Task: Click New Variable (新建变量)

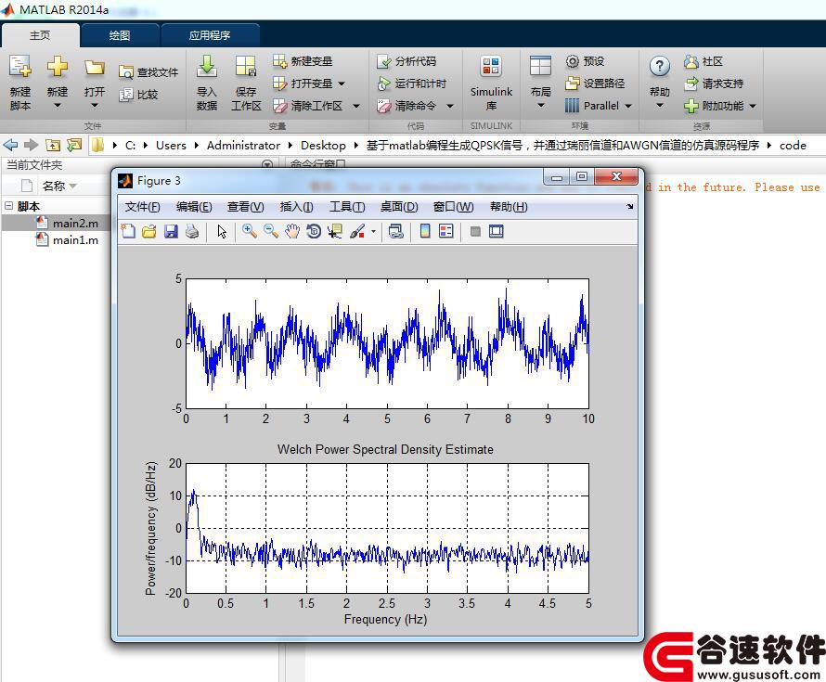Action: [x=303, y=61]
